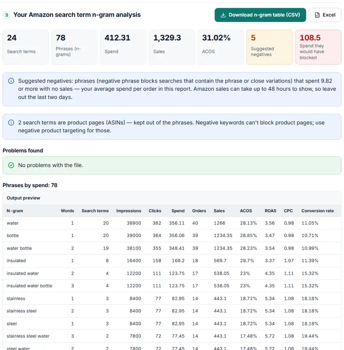Click the 17.48% ACOS for stainless steel water
344x350 pixels.
(x=248, y=336)
